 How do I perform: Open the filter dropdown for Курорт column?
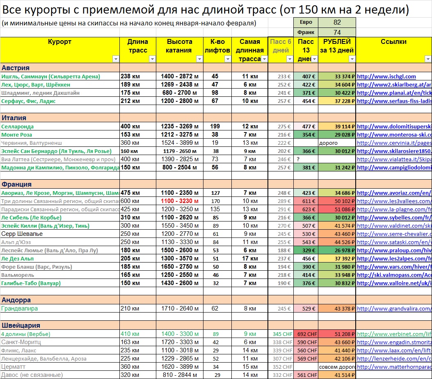(x=116, y=59)
